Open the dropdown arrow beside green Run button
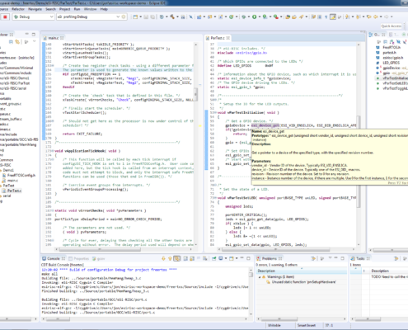408x330 pixels. click(x=260, y=16)
